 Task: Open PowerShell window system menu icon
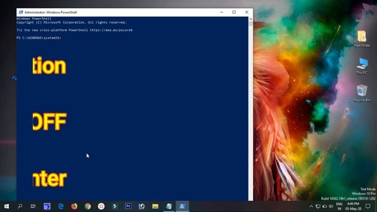21,12
